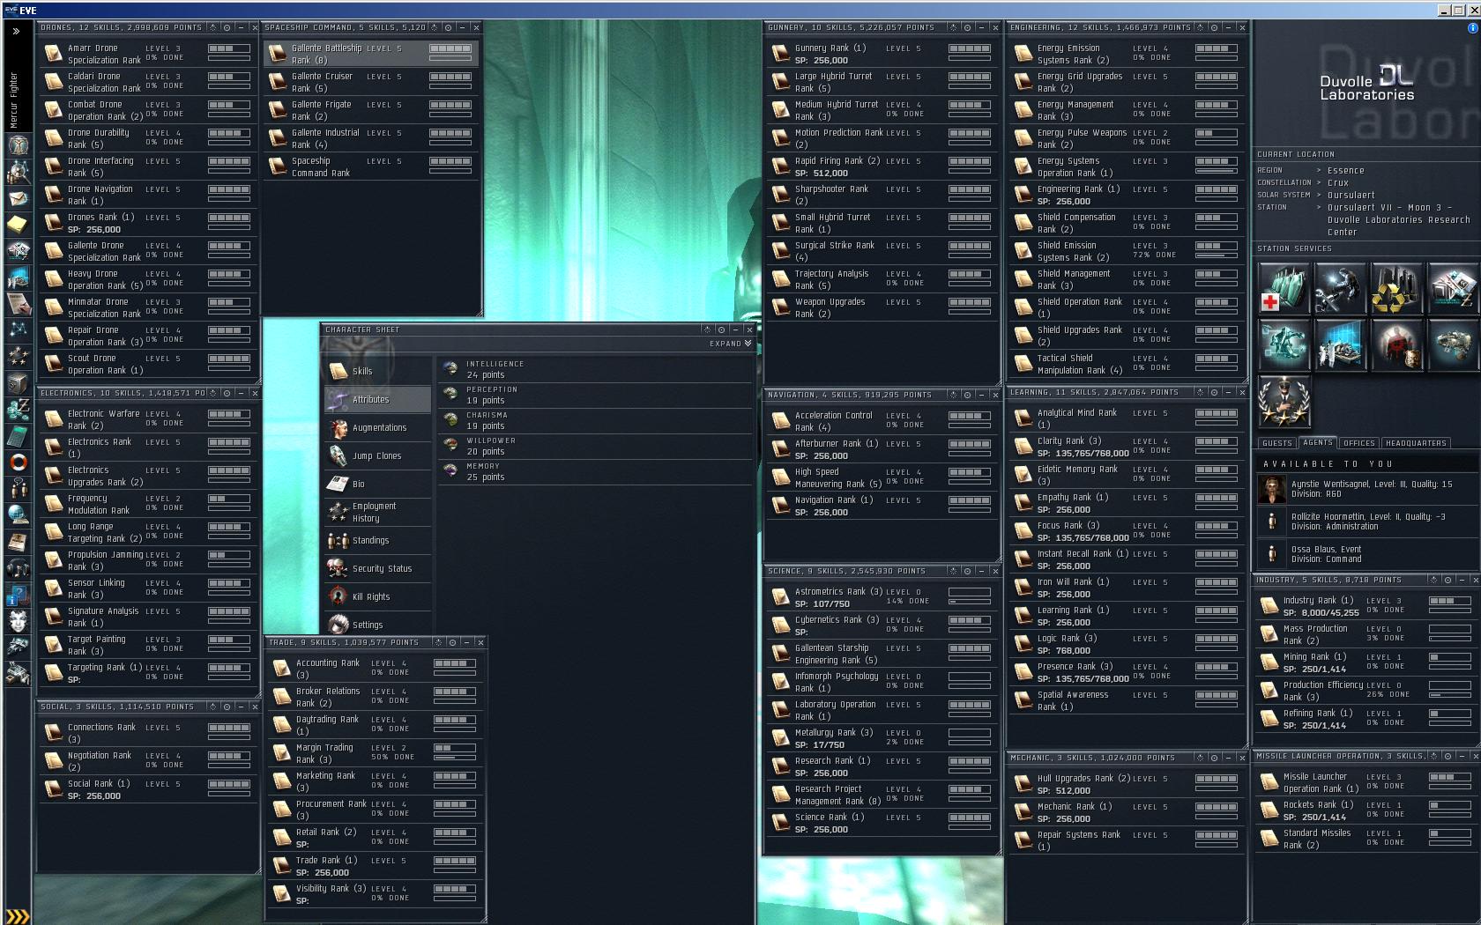Open Security Status in the Character Sheet
Viewport: 1481px width, 925px height.
(x=377, y=568)
